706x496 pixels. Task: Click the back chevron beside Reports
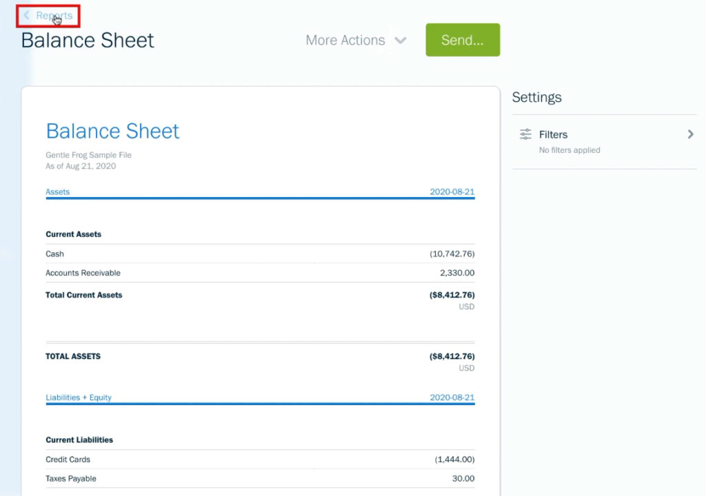tap(26, 15)
